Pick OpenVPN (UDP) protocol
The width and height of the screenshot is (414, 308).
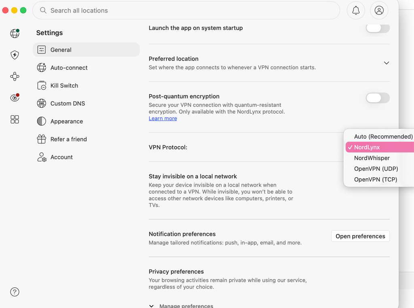(x=380, y=169)
